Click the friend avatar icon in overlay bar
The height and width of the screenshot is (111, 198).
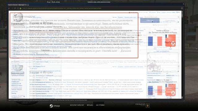(x=148, y=105)
